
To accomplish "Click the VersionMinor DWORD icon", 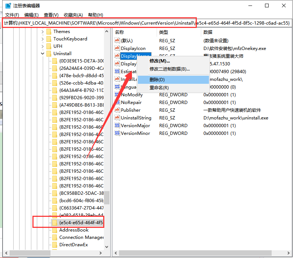I will [117, 133].
